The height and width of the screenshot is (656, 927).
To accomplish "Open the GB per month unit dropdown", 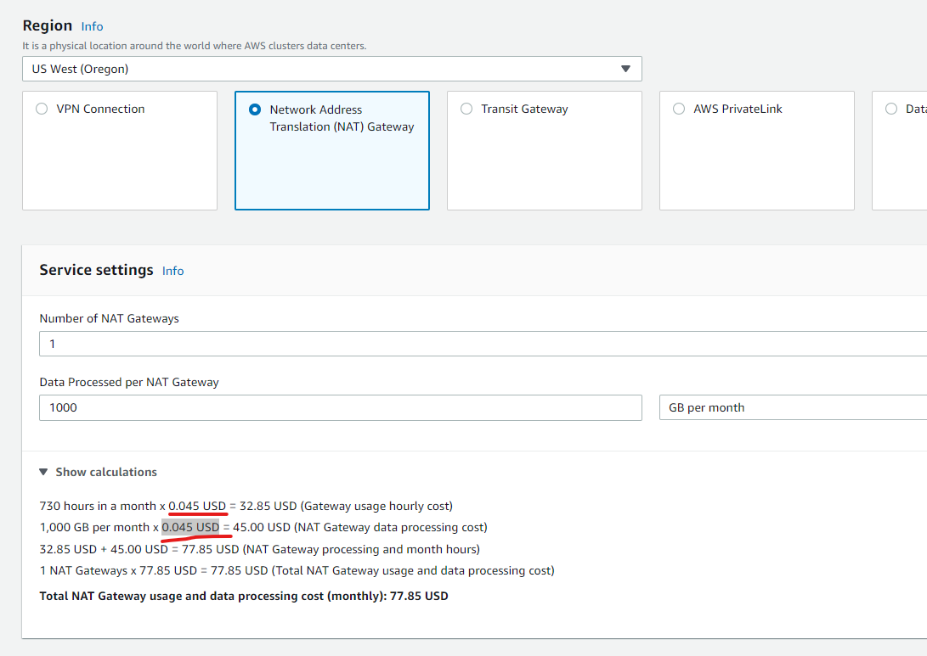I will [x=793, y=407].
